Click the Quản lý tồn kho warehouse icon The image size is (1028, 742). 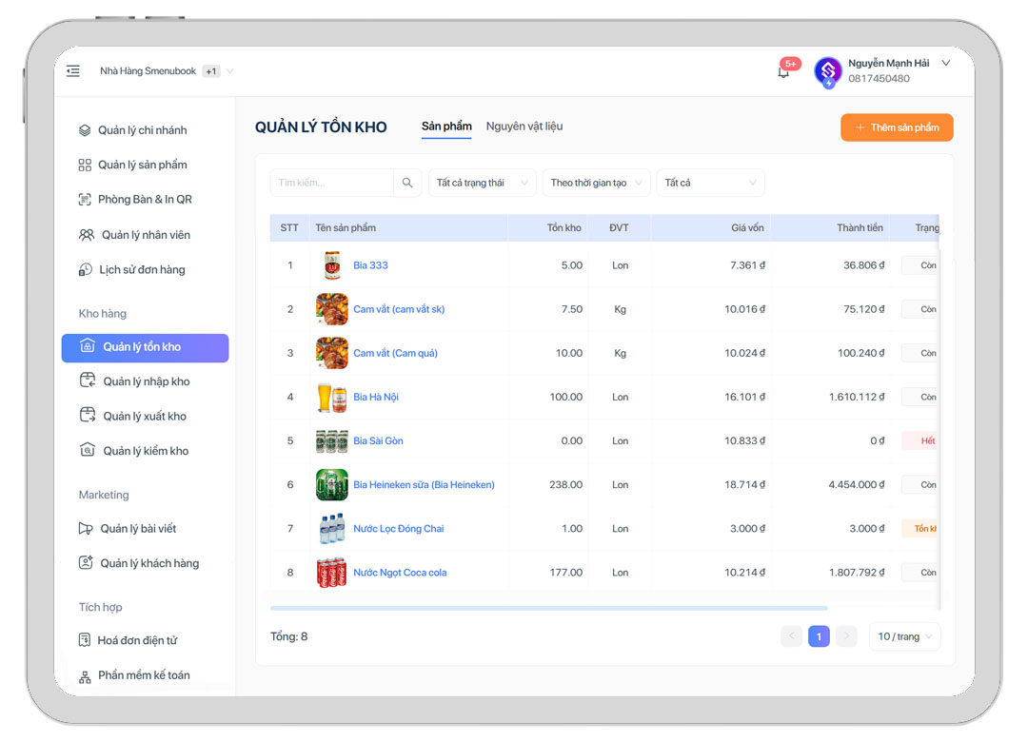point(88,346)
